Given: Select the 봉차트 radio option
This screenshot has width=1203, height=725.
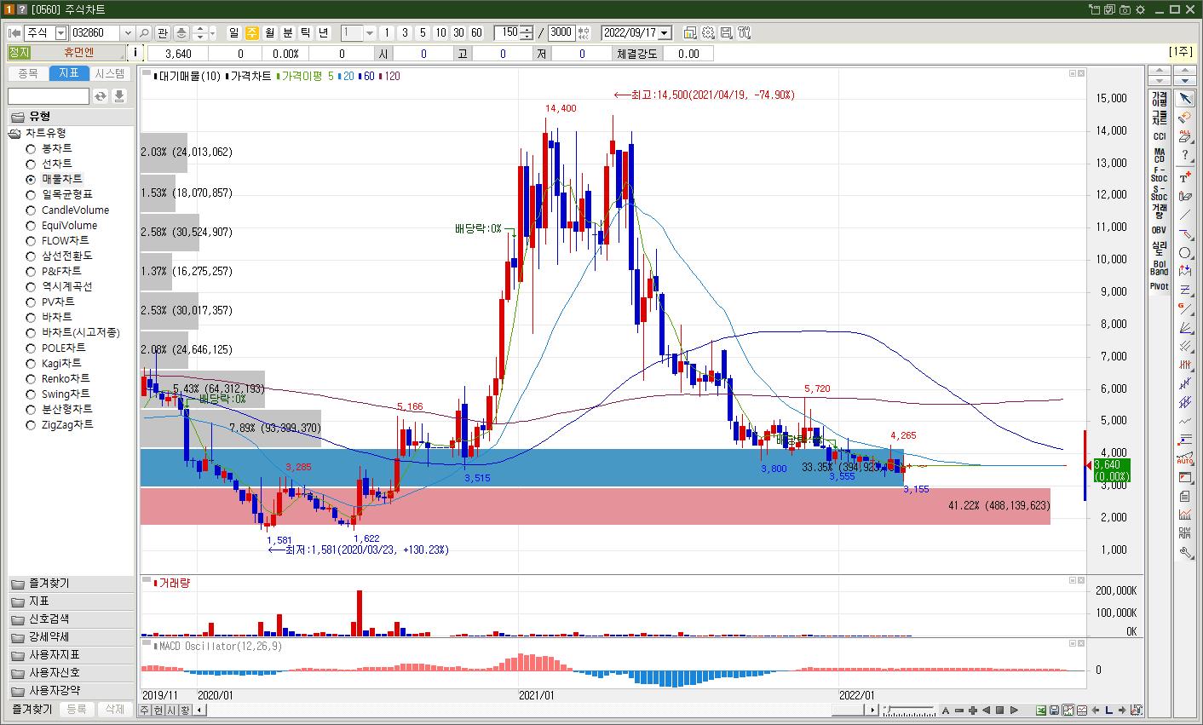Looking at the screenshot, I should (x=31, y=149).
